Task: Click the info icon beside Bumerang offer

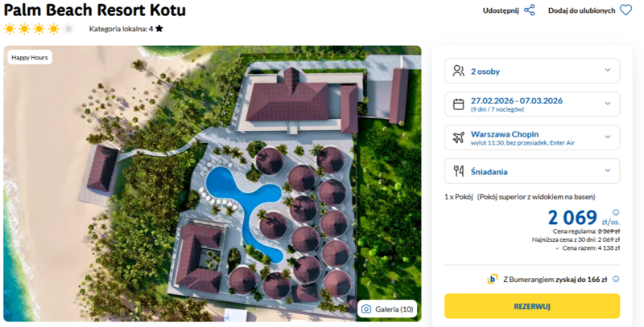Action: 616,279
